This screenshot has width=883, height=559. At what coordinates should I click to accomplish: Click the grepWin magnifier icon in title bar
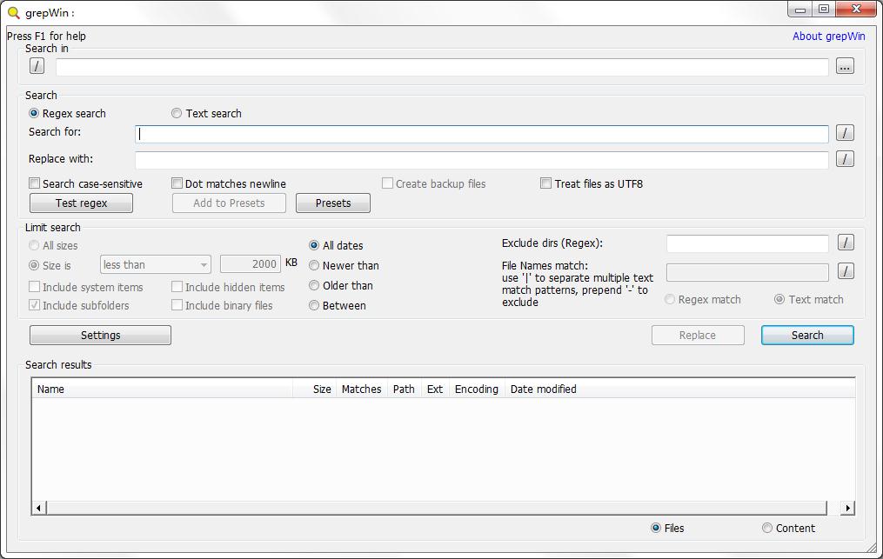coord(13,12)
